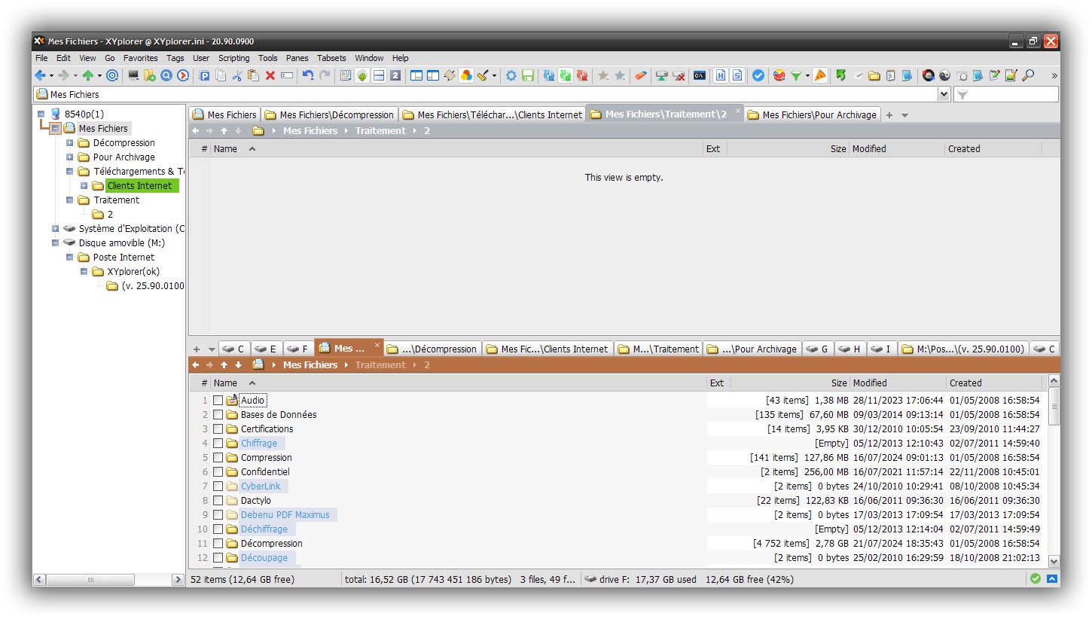The width and height of the screenshot is (1092, 619).
Task: Tick the checkbox for Compression folder
Action: click(218, 458)
